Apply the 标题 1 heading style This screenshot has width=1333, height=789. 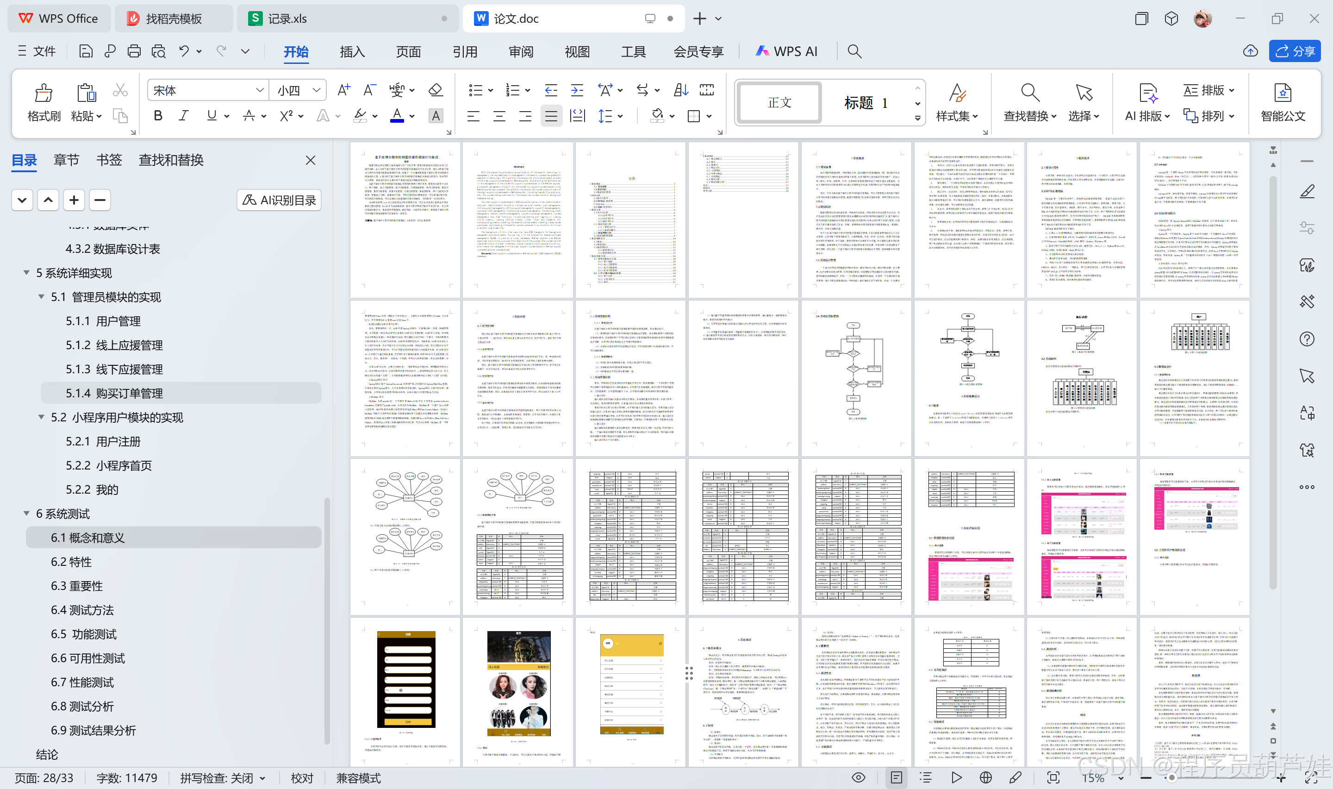click(x=866, y=103)
